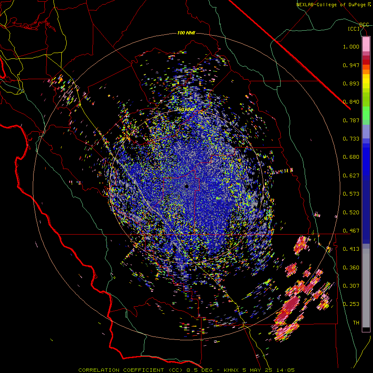The height and width of the screenshot is (373, 373).
Task: Click the 100 NMI range ring label
Action: 186,33
